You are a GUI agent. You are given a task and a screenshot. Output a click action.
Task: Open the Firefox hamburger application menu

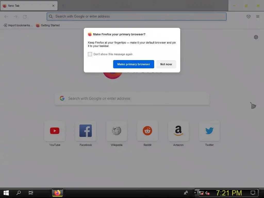click(258, 16)
